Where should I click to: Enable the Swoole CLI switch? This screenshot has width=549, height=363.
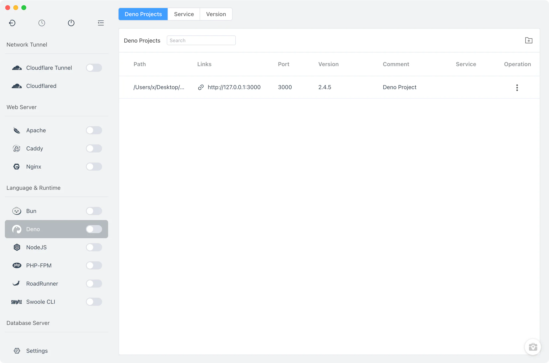(x=94, y=302)
